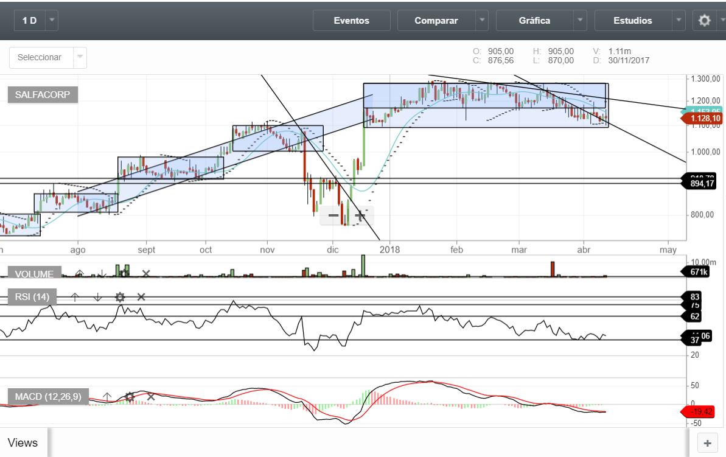Zoom in chart with plus button

pos(360,215)
